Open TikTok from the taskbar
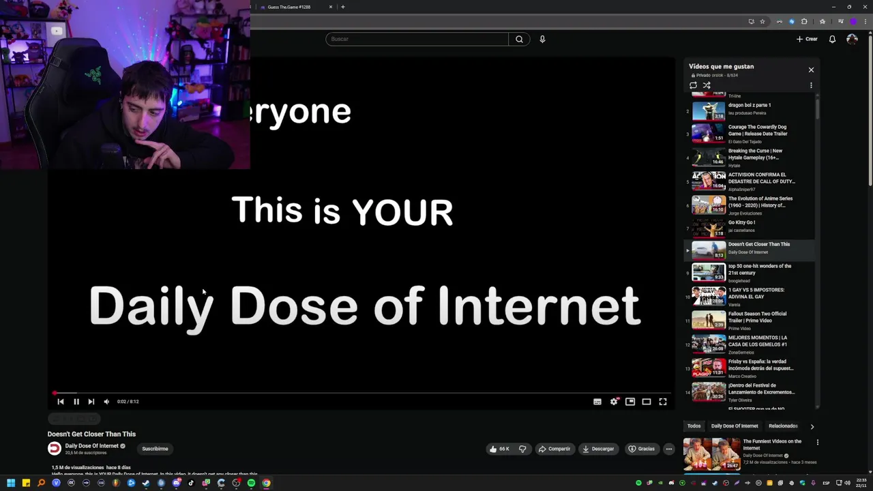873x491 pixels. (191, 483)
